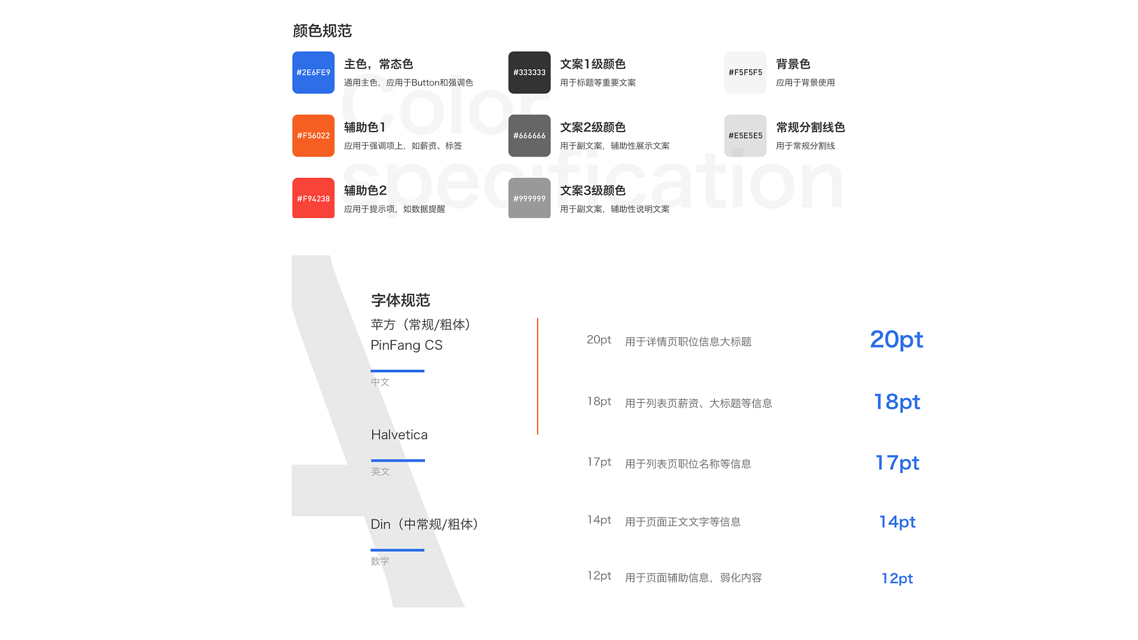Click the 应用于背景使用 description
The image size is (1138, 640).
[805, 82]
